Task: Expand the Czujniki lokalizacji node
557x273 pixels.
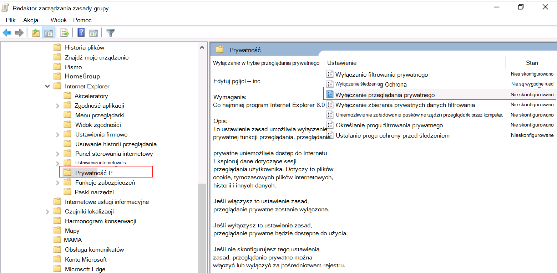Action: [47, 211]
